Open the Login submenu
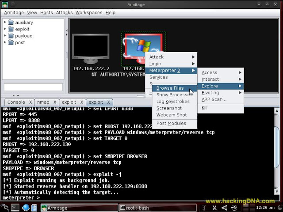This screenshot has height=212, width=283. (171, 64)
